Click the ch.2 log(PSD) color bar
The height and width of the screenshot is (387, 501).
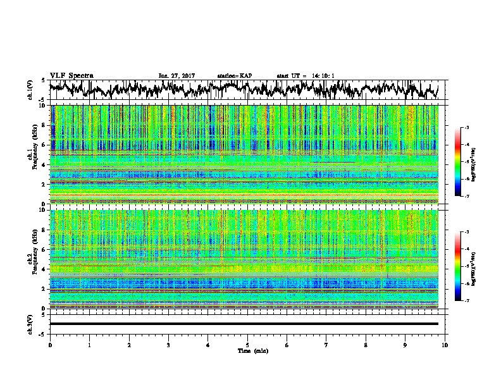coord(458,266)
